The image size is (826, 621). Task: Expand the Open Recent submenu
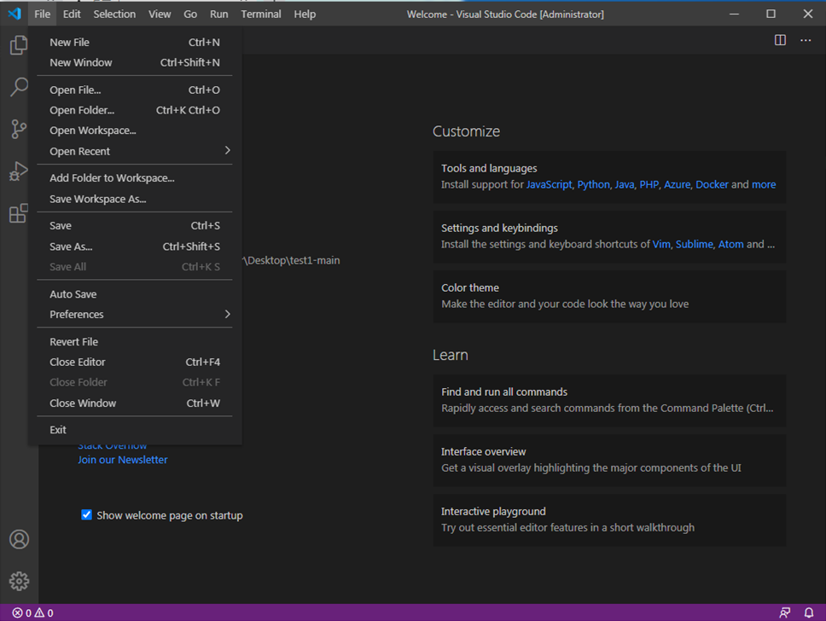[135, 151]
